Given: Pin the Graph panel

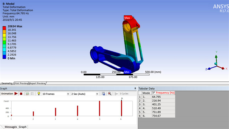Looking at the screenshot, I should point(135,88).
